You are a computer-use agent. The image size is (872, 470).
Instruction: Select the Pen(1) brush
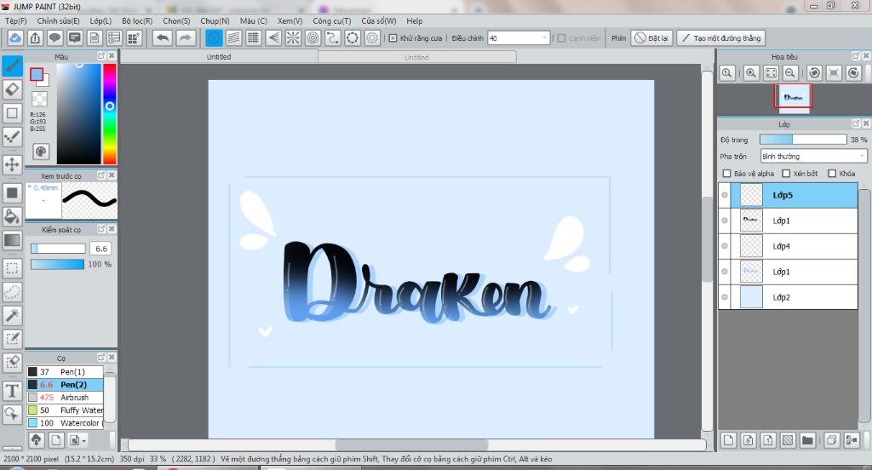[65, 371]
